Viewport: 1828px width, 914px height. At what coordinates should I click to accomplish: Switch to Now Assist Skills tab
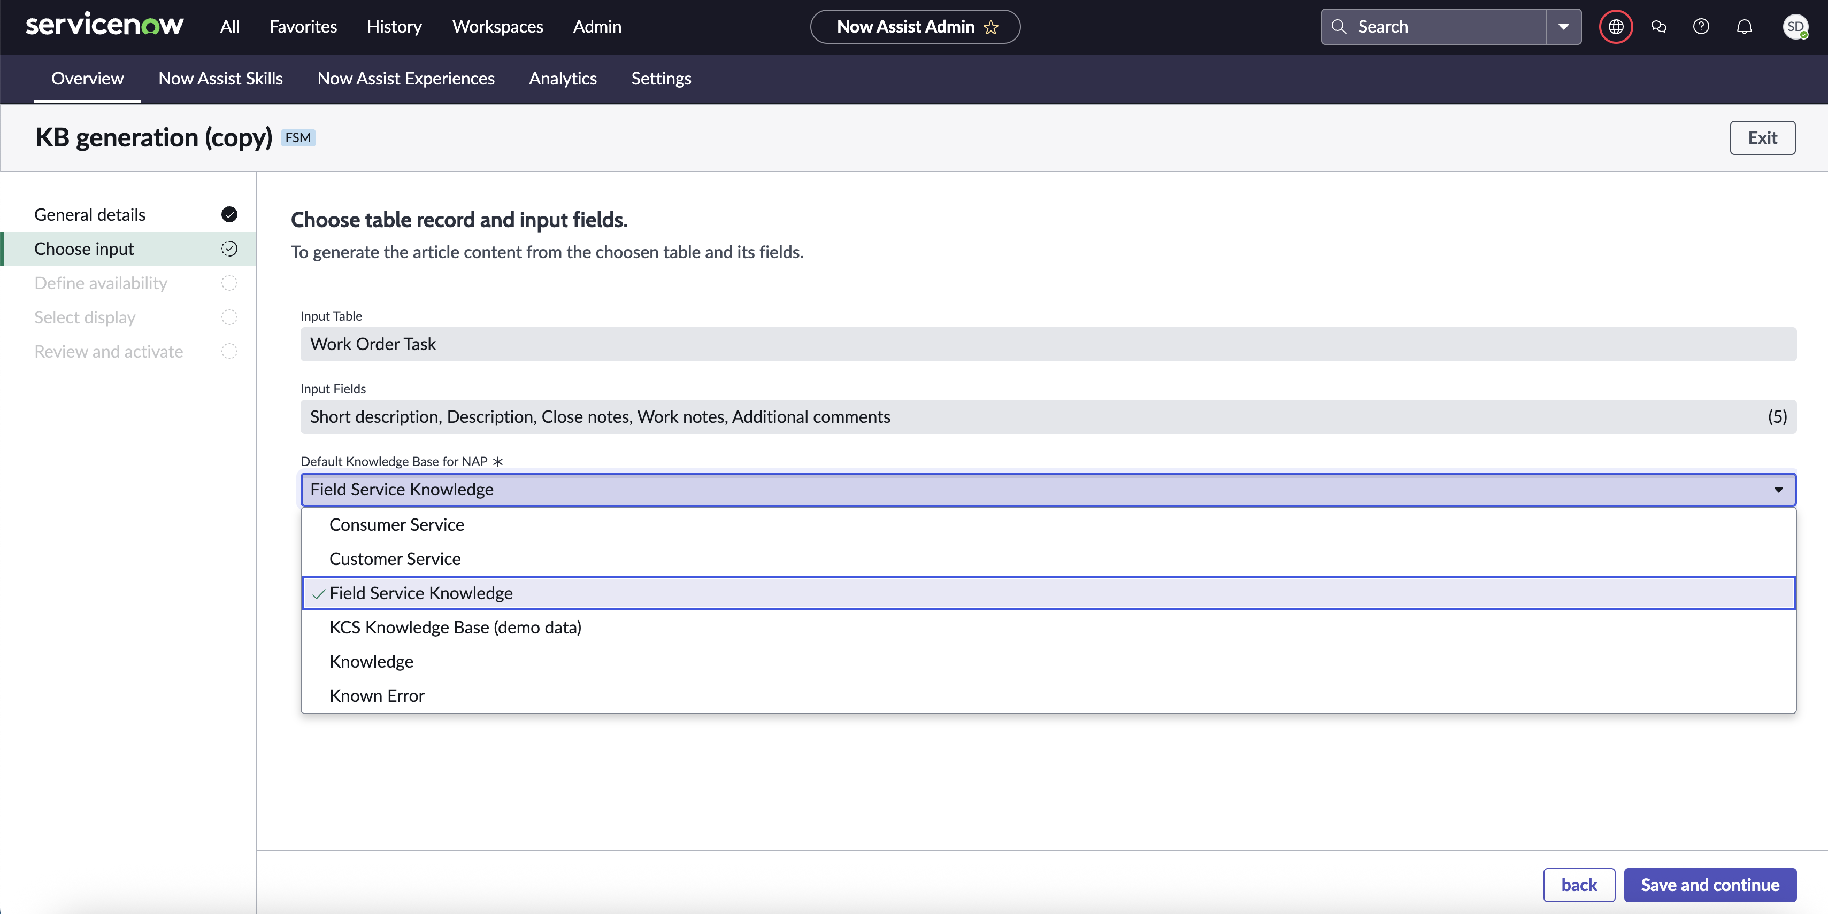point(221,78)
